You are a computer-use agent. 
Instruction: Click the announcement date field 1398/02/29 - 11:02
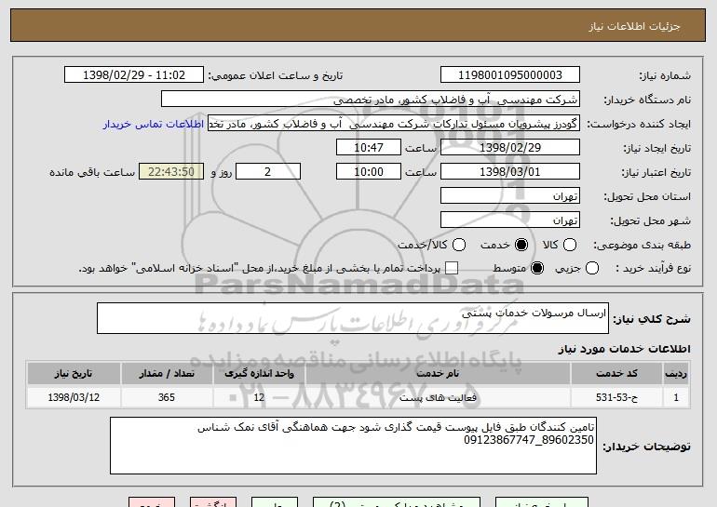click(x=134, y=75)
